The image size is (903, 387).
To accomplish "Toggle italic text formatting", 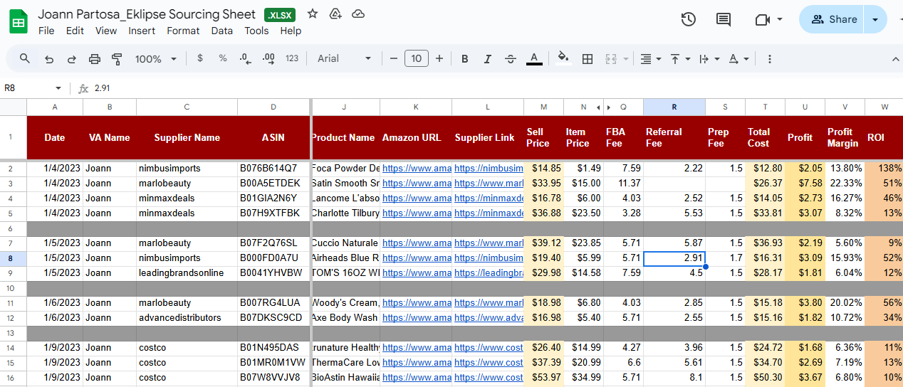I will point(487,59).
